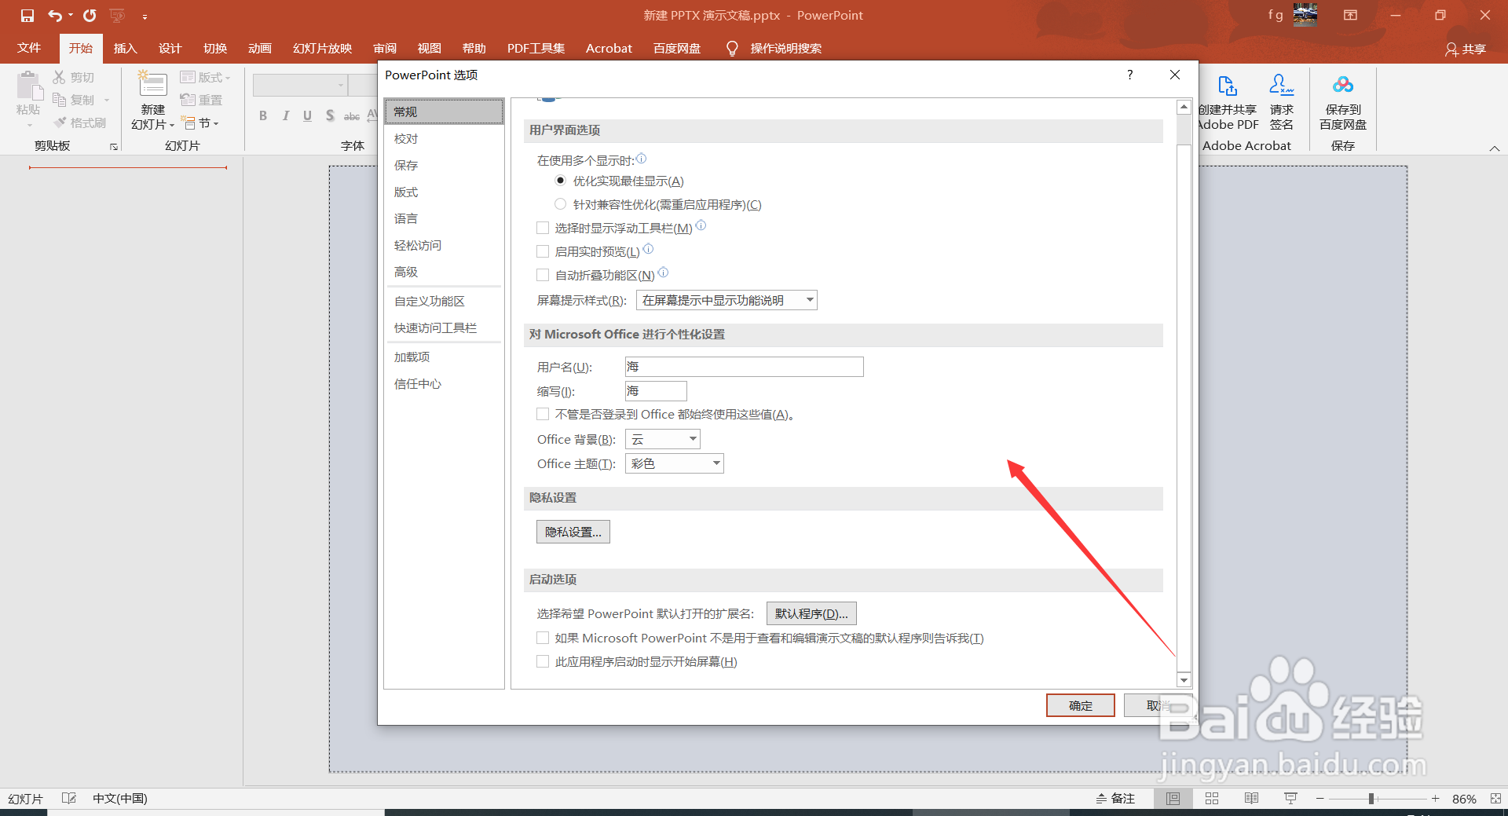Screen dimensions: 1508x816
Task: Open the Section (节) dropdown
Action: click(199, 123)
